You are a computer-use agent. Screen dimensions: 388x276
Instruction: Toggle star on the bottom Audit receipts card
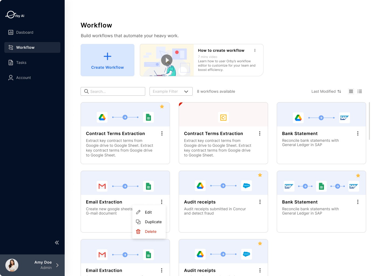click(260, 243)
